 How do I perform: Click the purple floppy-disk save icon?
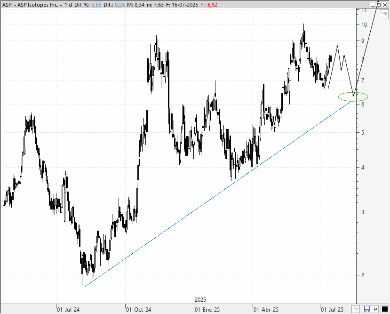coord(366,309)
